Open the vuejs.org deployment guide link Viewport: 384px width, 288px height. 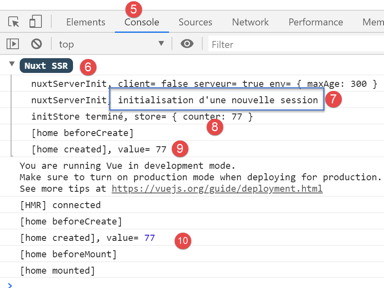217,189
